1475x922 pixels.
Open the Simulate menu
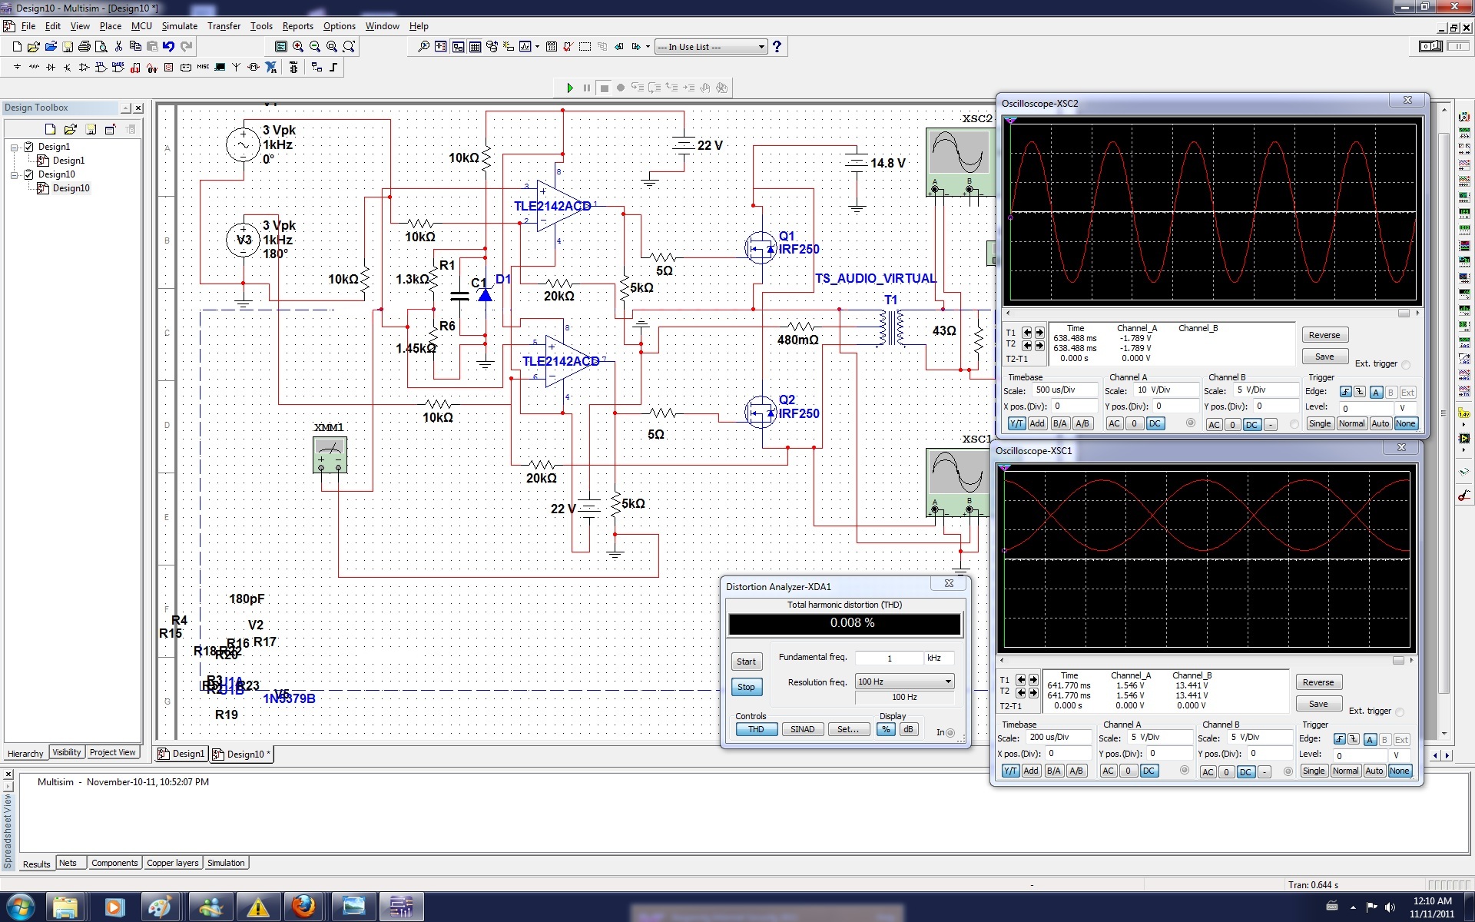tap(179, 26)
